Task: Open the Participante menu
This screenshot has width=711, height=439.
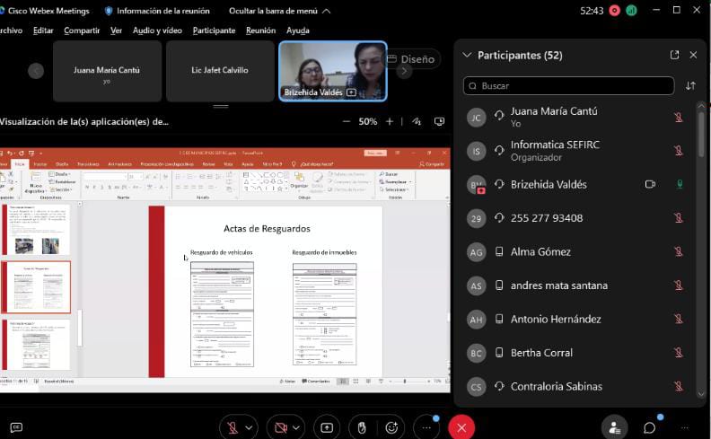Action: (214, 30)
